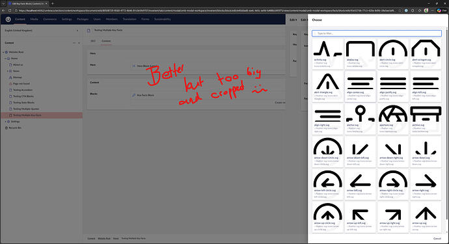The height and width of the screenshot is (244, 449).
Task: Open Testing Accordion in content tree
Action: click(23, 90)
